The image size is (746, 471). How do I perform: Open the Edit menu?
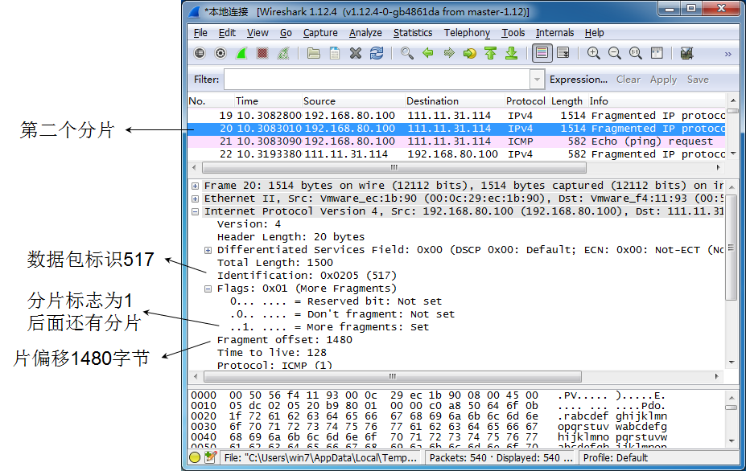(227, 33)
